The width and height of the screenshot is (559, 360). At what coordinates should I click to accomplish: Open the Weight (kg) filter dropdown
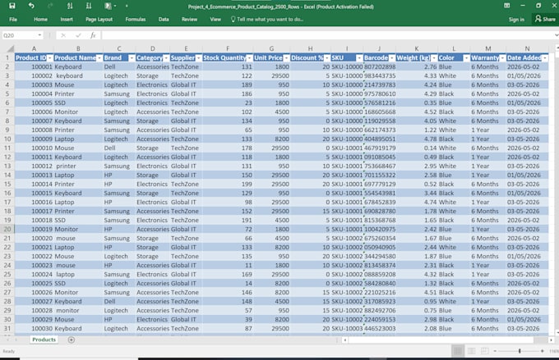[x=434, y=58]
